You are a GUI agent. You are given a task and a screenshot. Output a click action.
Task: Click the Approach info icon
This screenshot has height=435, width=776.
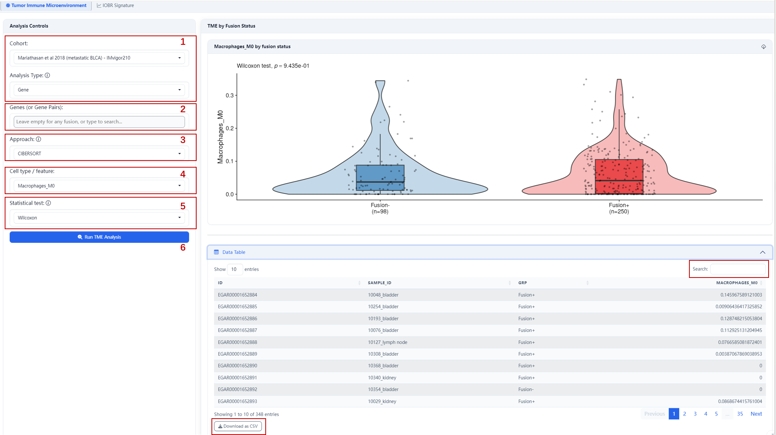[x=38, y=139]
